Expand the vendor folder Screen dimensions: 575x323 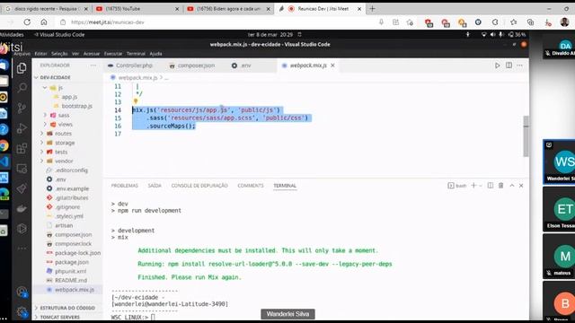pos(42,161)
